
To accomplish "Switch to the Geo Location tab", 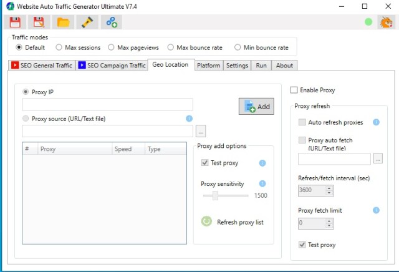I will [170, 65].
